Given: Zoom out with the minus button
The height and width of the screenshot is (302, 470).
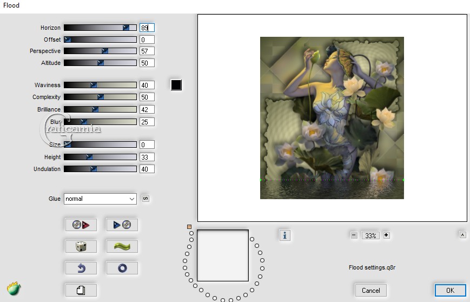Looking at the screenshot, I should (x=354, y=235).
